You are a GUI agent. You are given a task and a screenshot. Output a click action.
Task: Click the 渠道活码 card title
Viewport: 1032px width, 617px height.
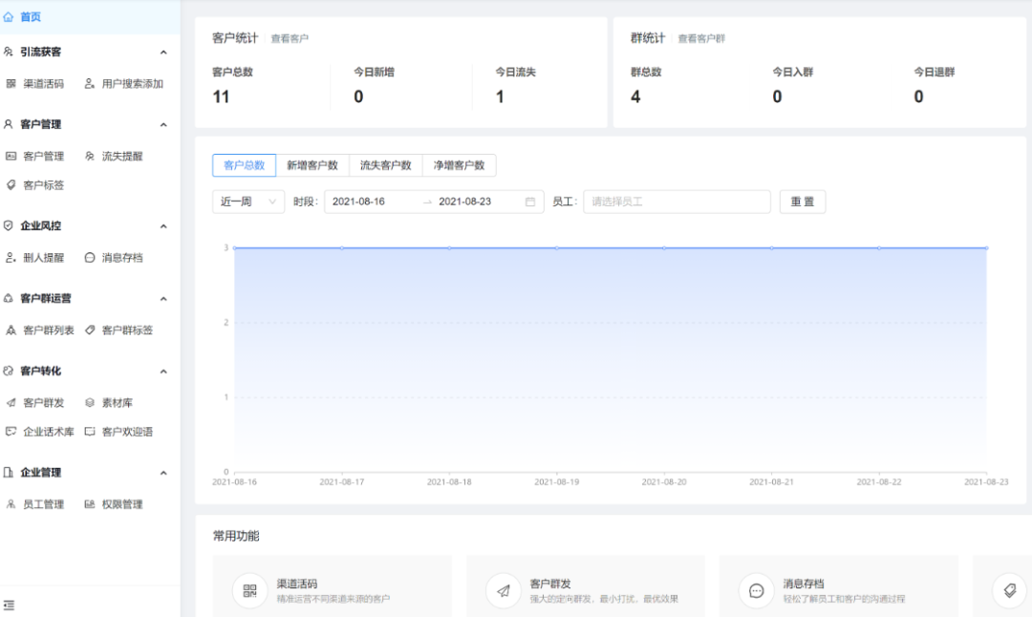click(297, 584)
